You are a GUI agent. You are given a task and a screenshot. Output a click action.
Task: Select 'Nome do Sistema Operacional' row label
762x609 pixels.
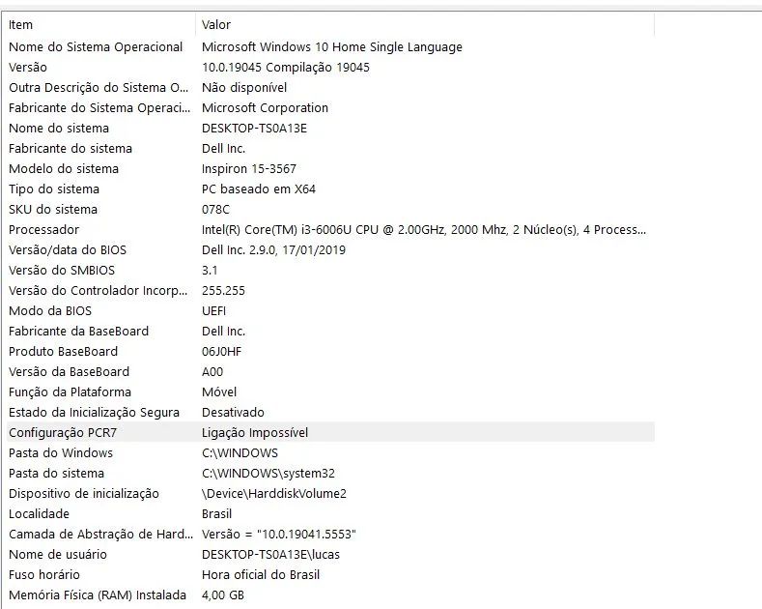click(x=96, y=47)
